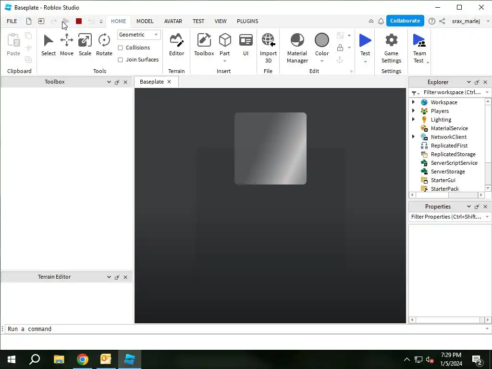Screen dimensions: 492x369
Task: Open the Windows Start menu
Action: click(x=12, y=359)
